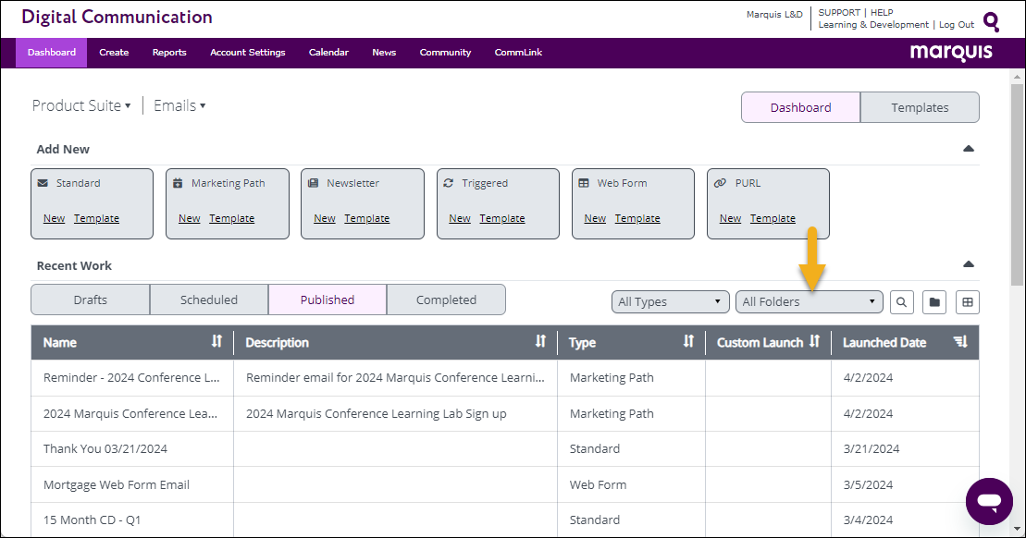Click the table icon on Web Form card
The image size is (1026, 538).
pyautogui.click(x=584, y=183)
